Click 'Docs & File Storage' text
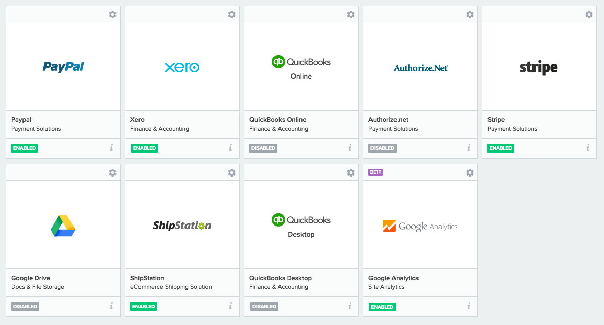Viewport: 604px width, 325px height. click(38, 287)
